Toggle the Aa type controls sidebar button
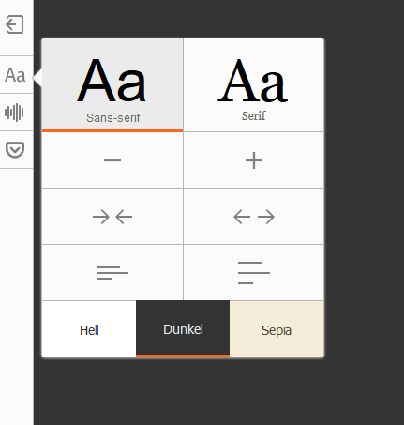The width and height of the screenshot is (404, 425). point(15,75)
